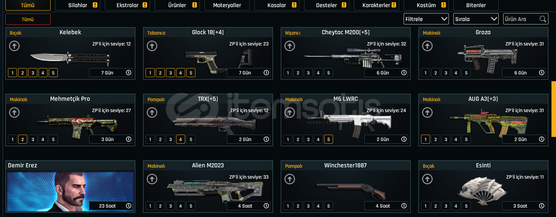This screenshot has width=556, height=217.
Task: Select slot 5 on M6 LWRC card
Action: click(329, 140)
